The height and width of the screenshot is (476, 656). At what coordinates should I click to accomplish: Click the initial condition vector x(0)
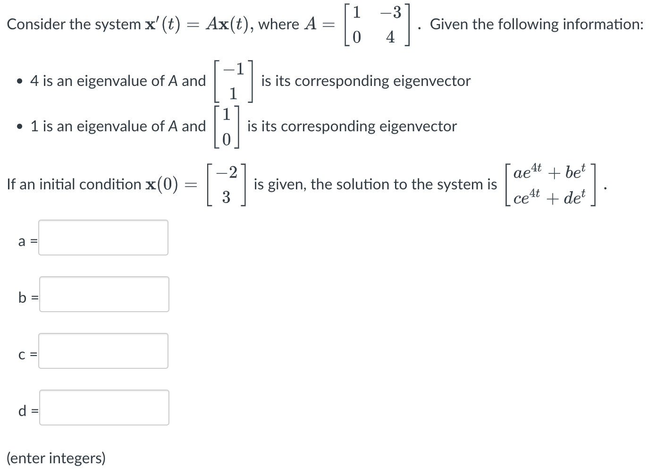point(226,184)
